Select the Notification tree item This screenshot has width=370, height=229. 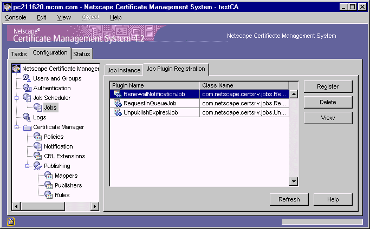click(x=59, y=146)
